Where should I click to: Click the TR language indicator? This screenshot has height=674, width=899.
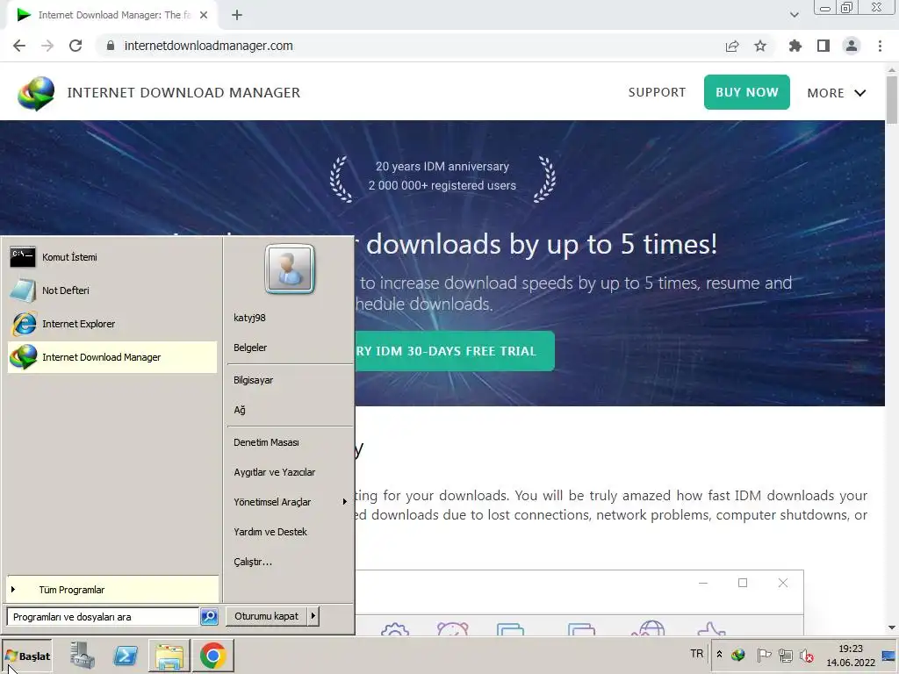point(696,654)
